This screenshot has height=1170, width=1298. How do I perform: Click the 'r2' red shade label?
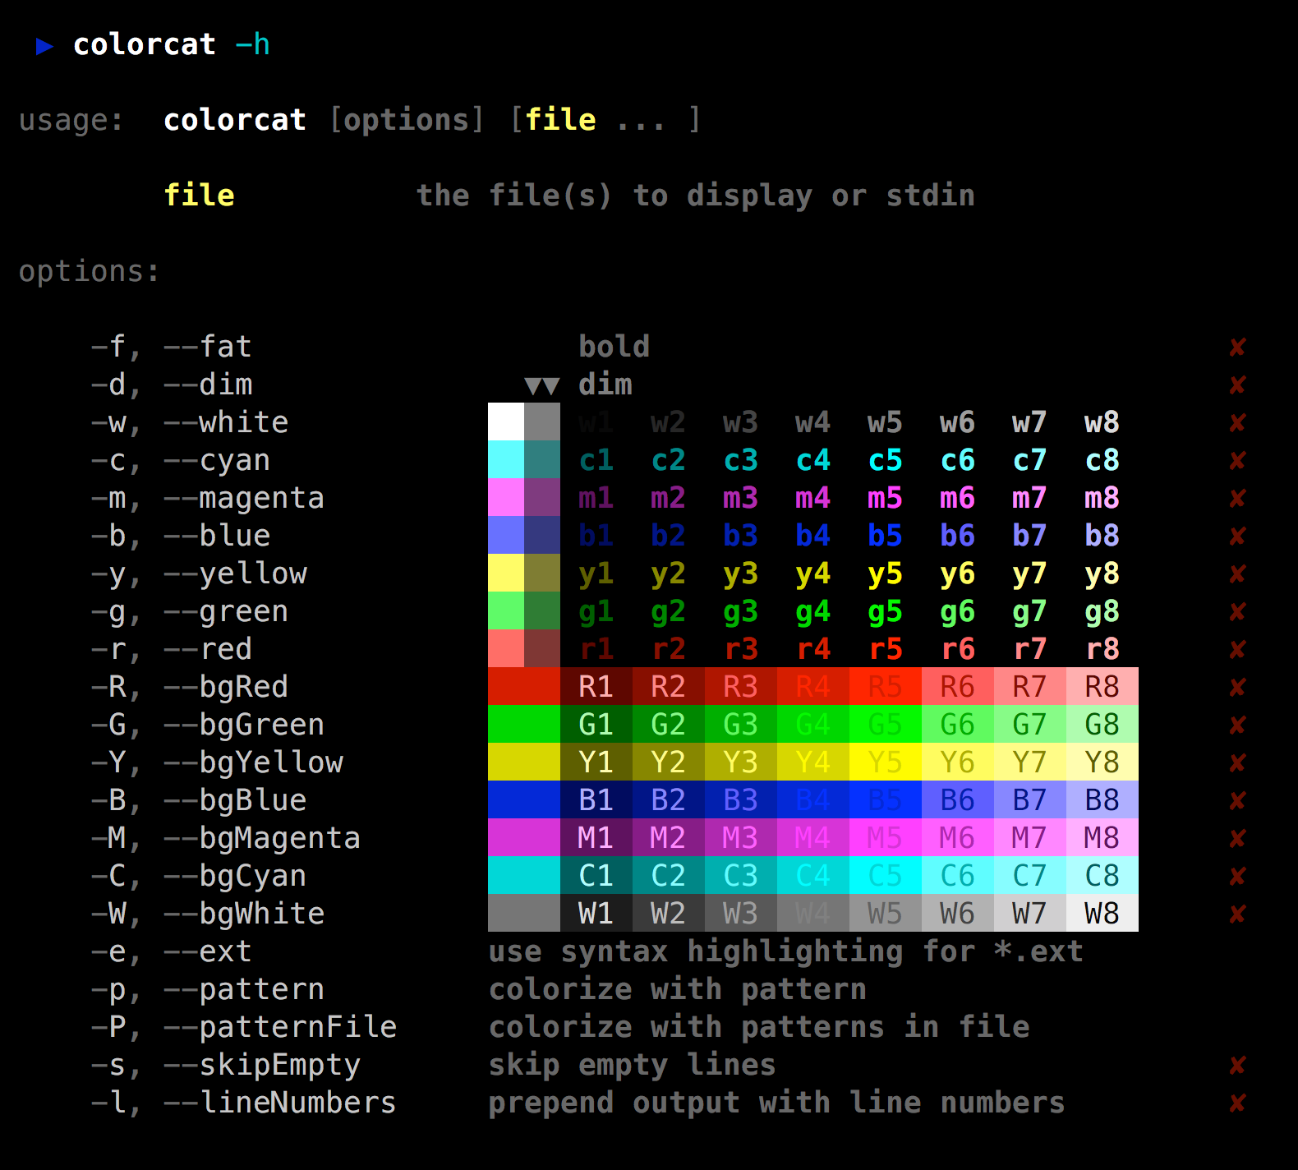(x=668, y=650)
